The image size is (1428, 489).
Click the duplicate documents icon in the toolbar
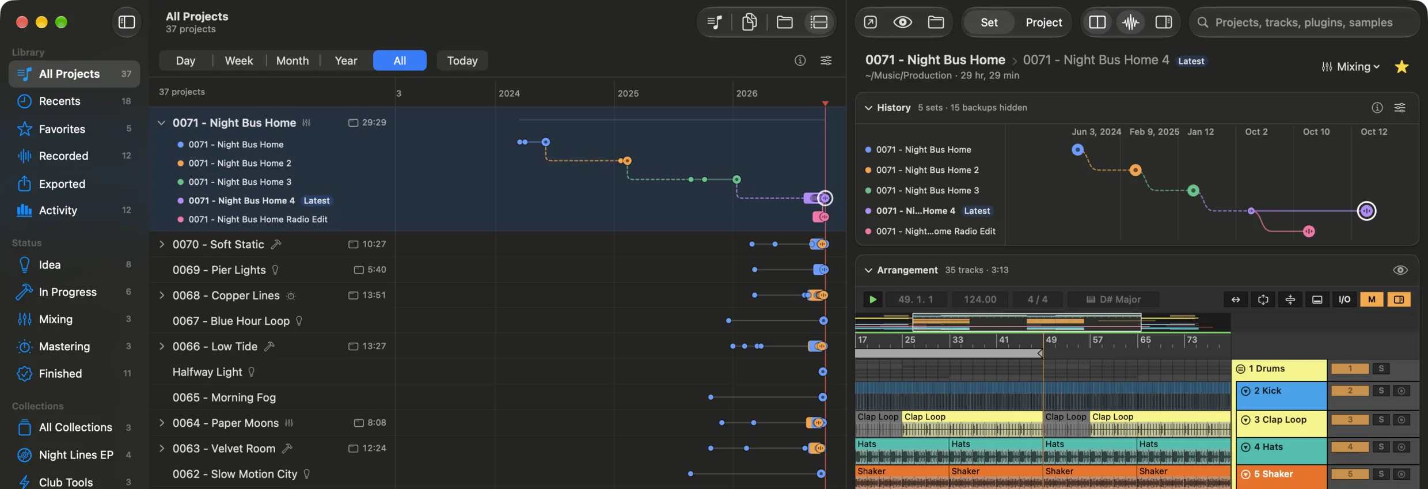click(749, 22)
